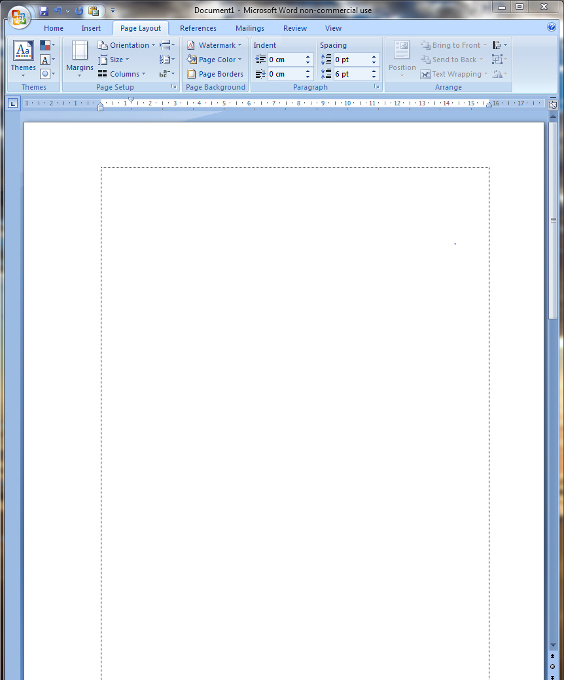Decrease Spacing After with down arrow

pos(374,77)
